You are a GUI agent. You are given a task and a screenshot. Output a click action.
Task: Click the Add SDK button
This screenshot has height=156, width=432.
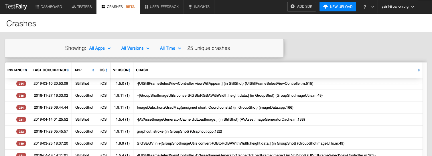301,7
